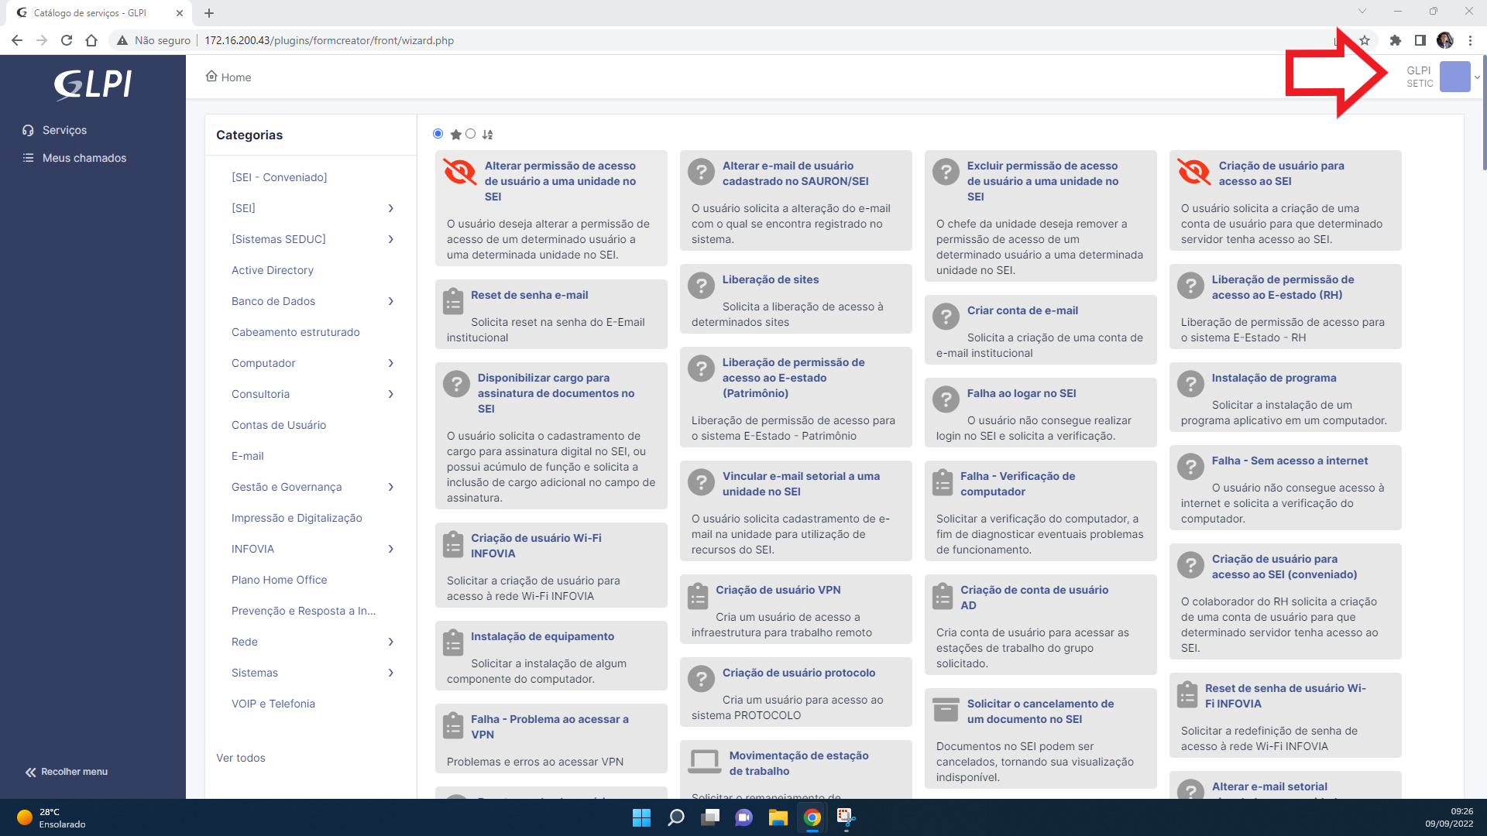Click the Ver todos link
1487x836 pixels.
241,757
